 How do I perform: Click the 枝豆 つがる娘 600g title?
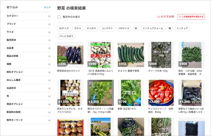point(191,72)
